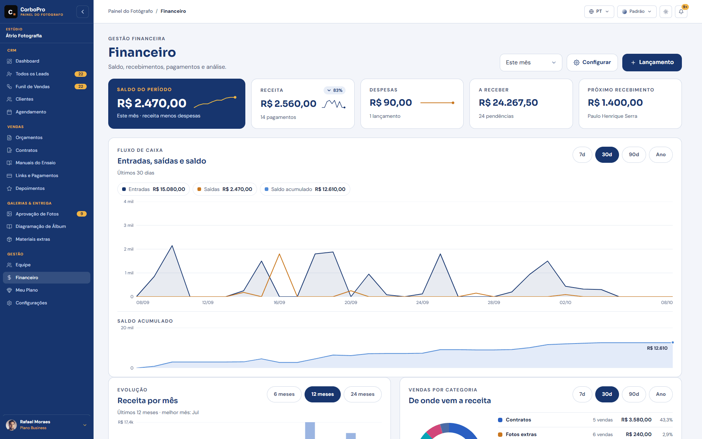Viewport: 702px width, 439px height.
Task: Click the Lançamento button
Action: (x=652, y=63)
